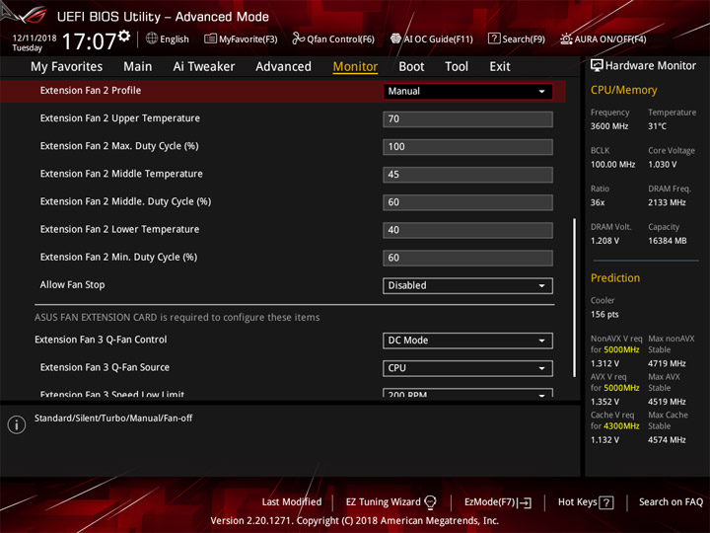The image size is (710, 533).
Task: Click the Fan 2 Middle Temperature field
Action: [467, 175]
